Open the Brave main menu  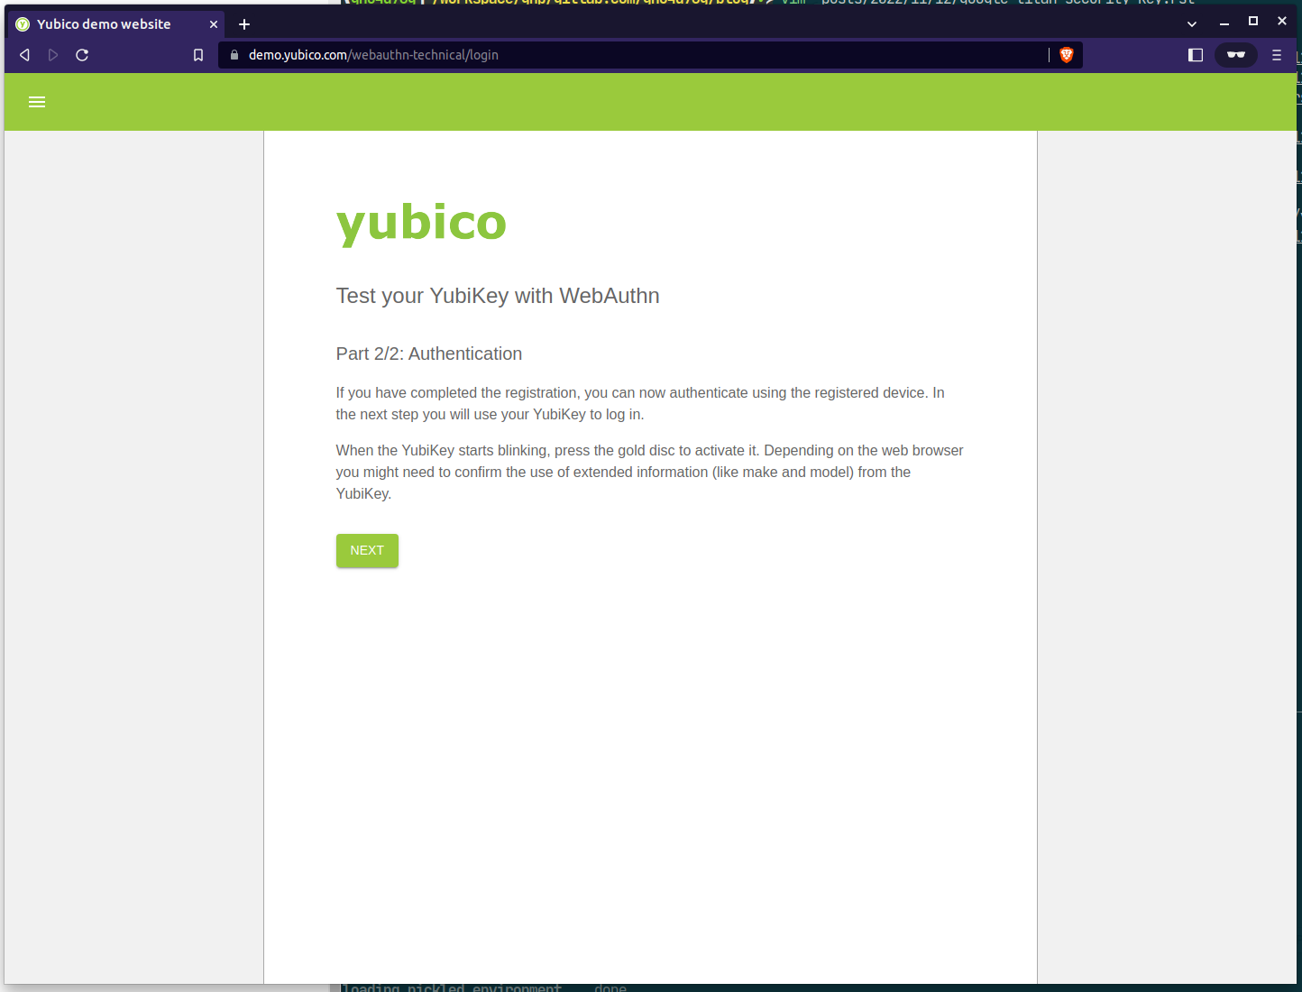1277,55
